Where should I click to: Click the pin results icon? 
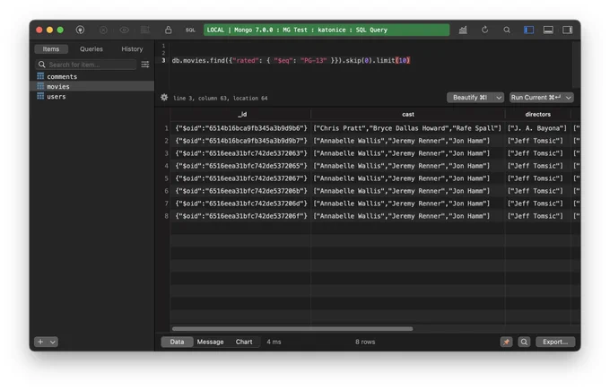(x=506, y=342)
